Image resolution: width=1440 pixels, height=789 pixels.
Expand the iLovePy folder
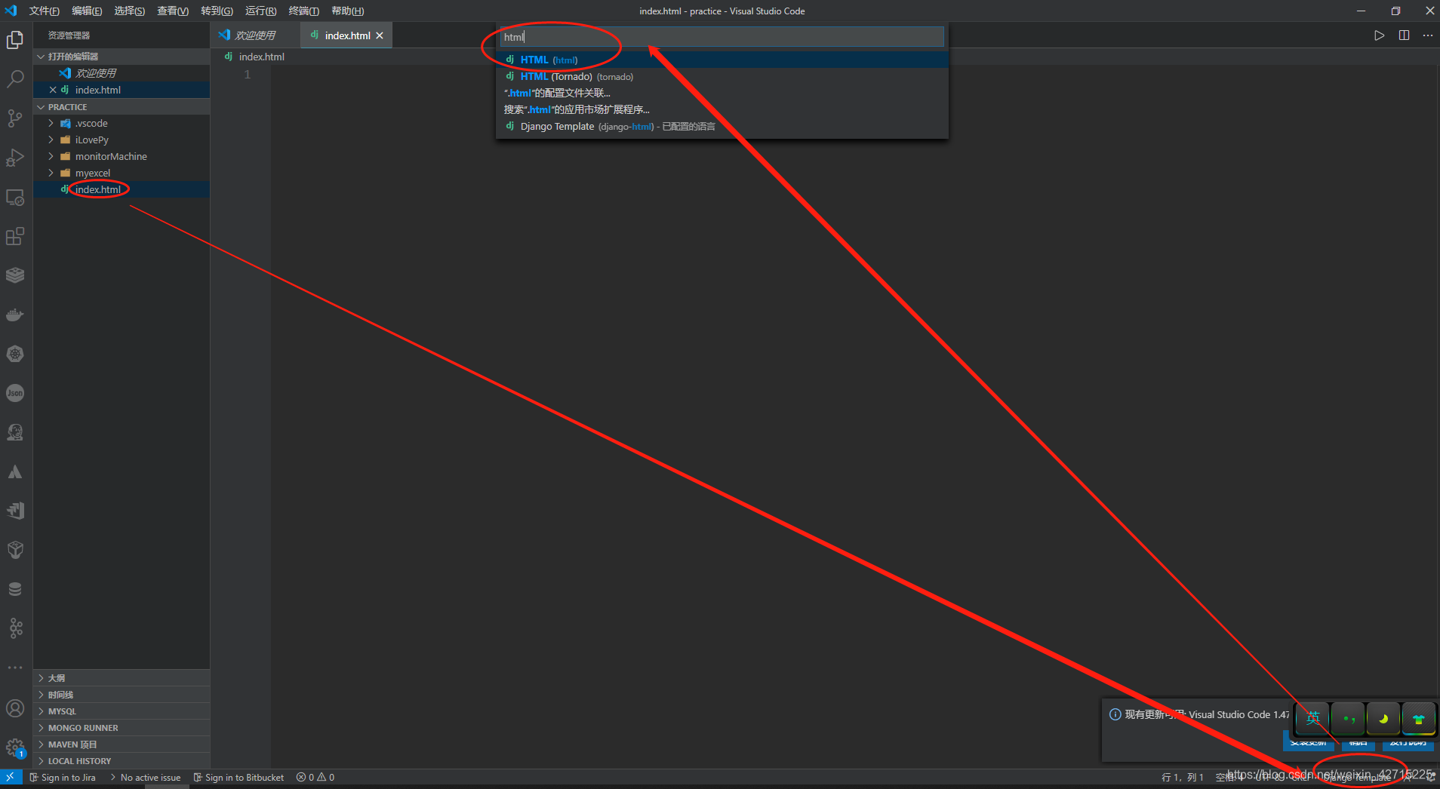pyautogui.click(x=122, y=140)
